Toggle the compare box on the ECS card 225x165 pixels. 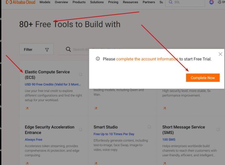point(81,74)
